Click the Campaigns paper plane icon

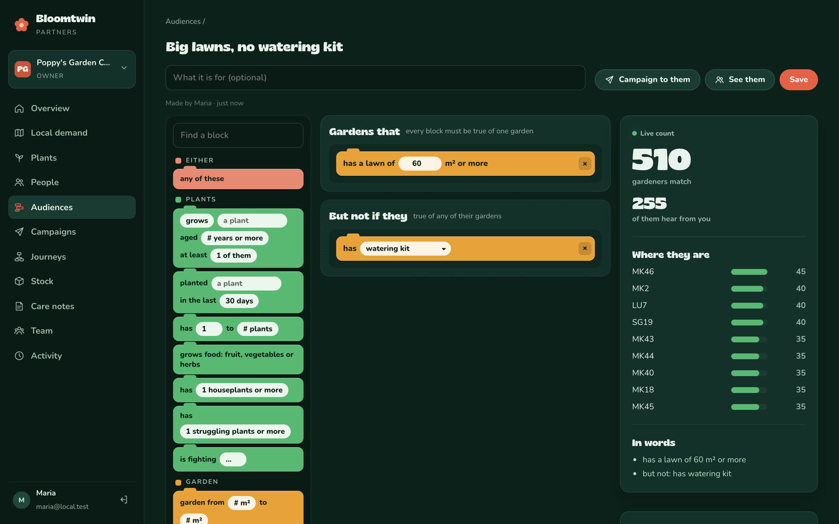19,232
